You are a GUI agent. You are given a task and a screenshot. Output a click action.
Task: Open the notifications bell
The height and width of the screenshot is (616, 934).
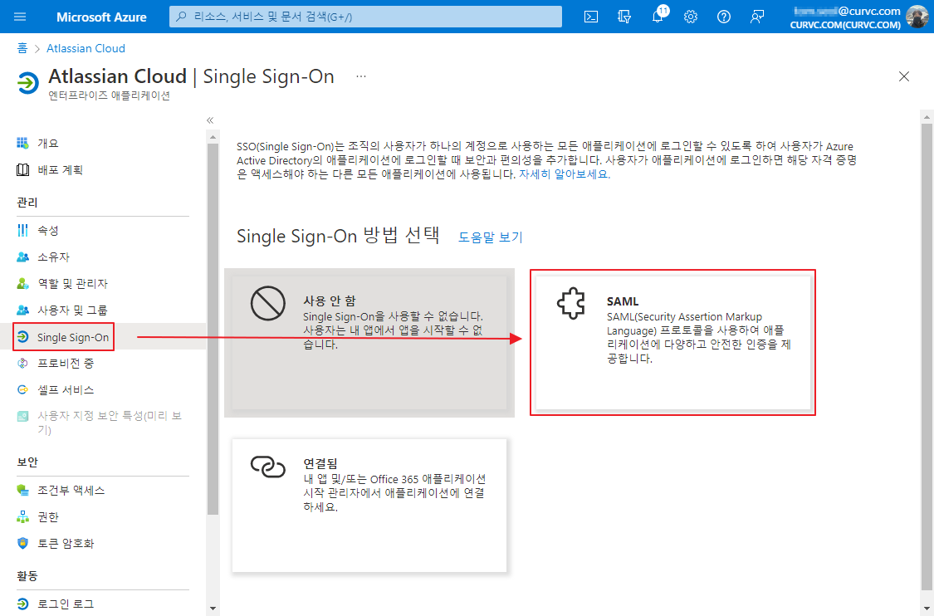658,17
